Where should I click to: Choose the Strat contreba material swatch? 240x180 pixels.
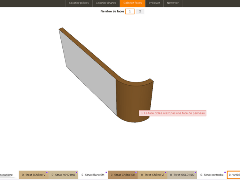point(212,175)
